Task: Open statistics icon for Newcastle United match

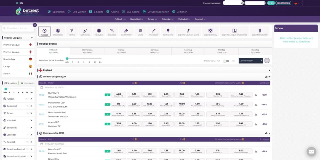Action: 256,114
